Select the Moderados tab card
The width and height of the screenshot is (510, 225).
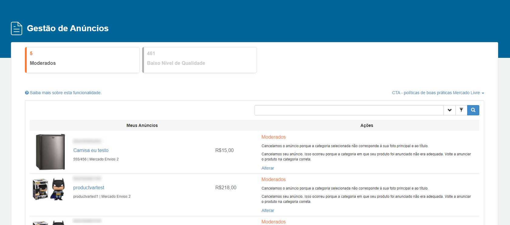(x=82, y=60)
